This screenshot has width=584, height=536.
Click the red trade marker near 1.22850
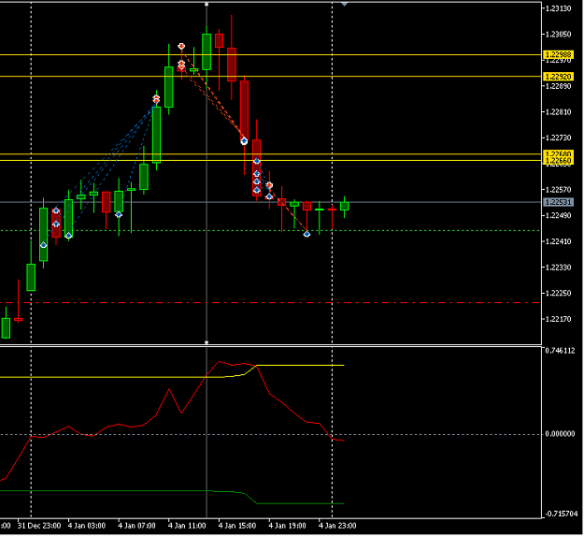pyautogui.click(x=156, y=99)
